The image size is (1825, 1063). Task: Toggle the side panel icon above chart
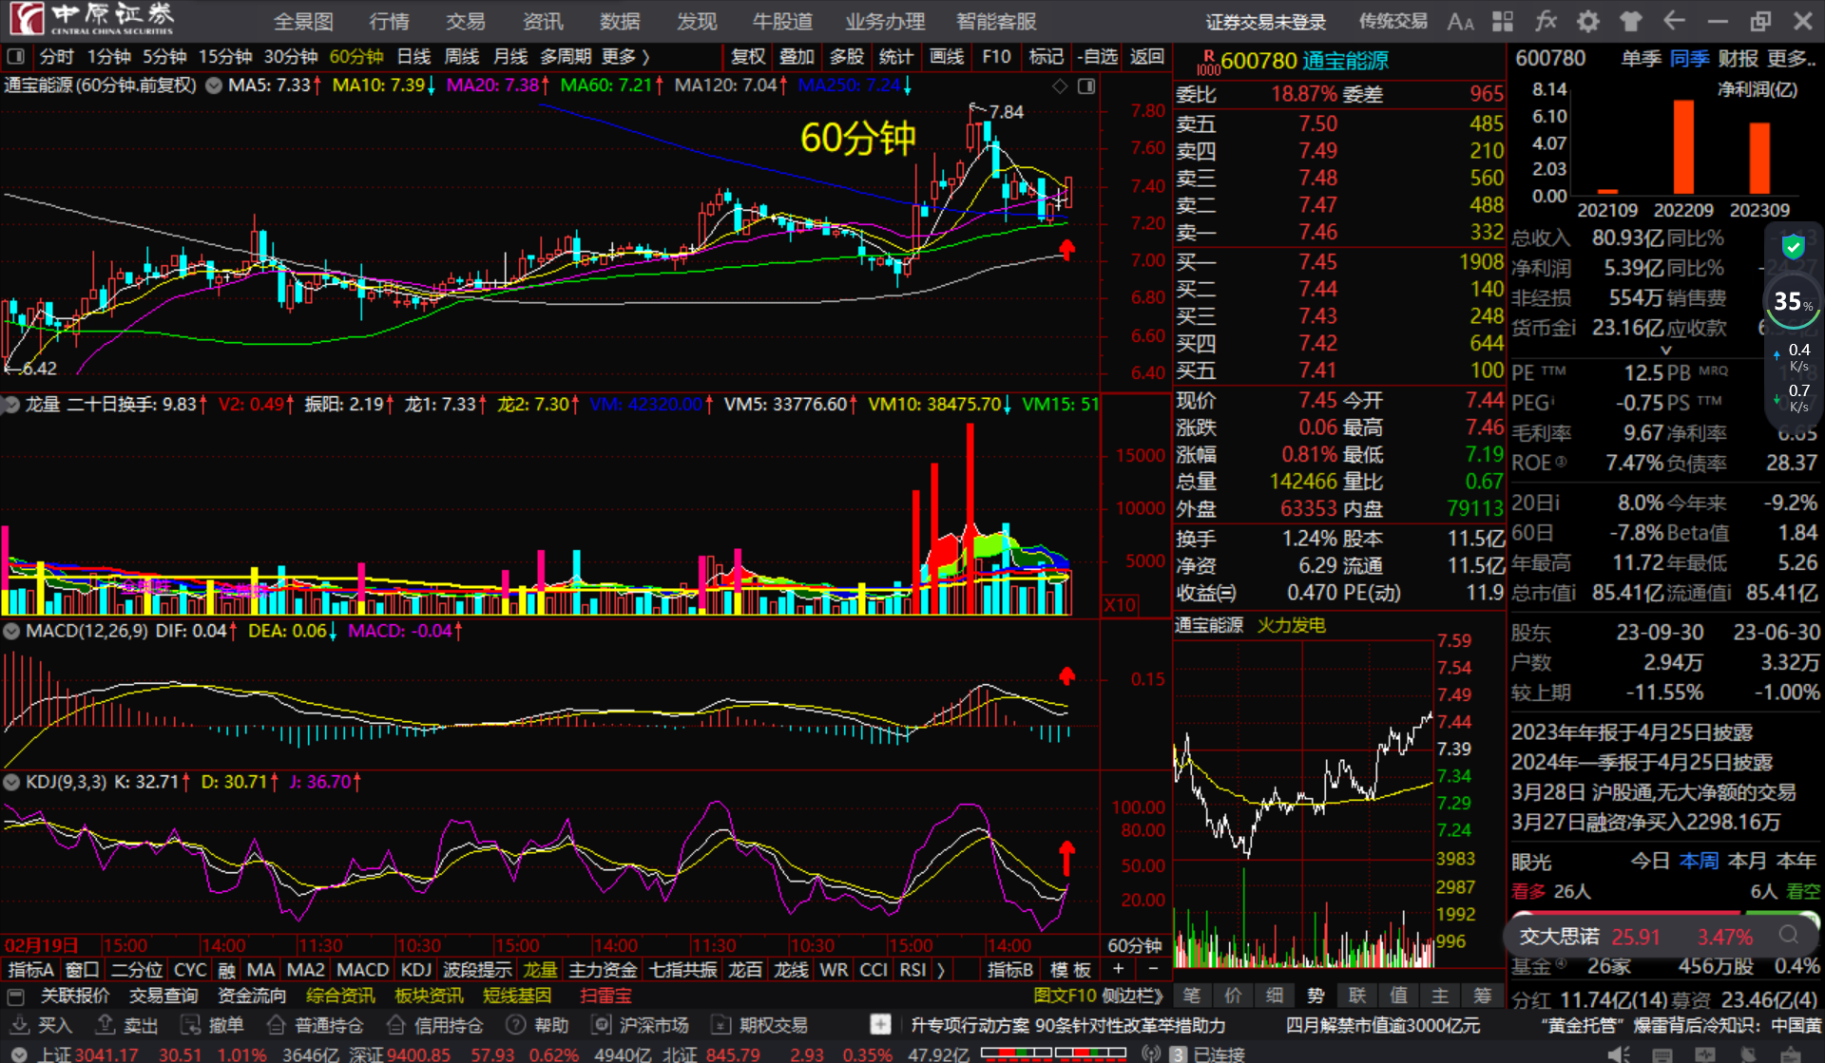tap(1086, 86)
